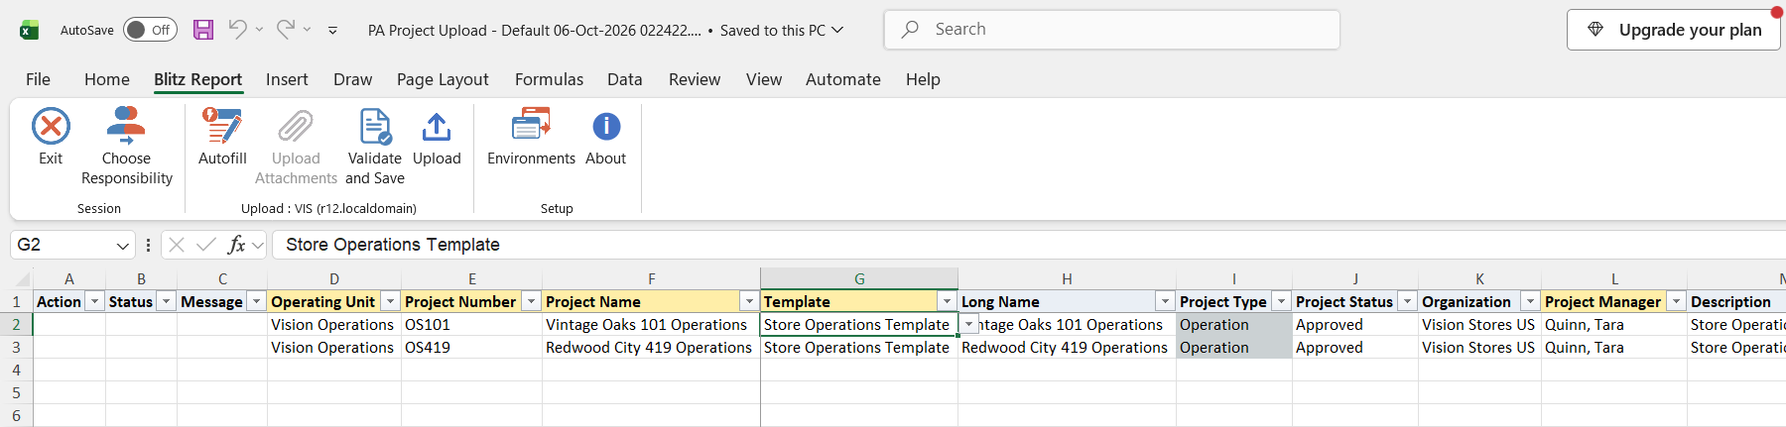Switch to the Review tab
This screenshot has width=1786, height=427.
click(695, 79)
